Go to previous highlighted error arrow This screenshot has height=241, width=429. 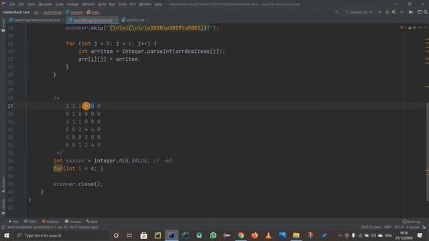tap(420, 27)
